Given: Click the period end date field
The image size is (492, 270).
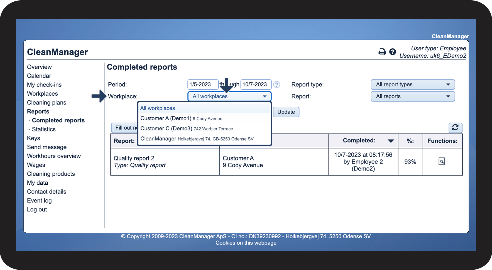Looking at the screenshot, I should 255,85.
